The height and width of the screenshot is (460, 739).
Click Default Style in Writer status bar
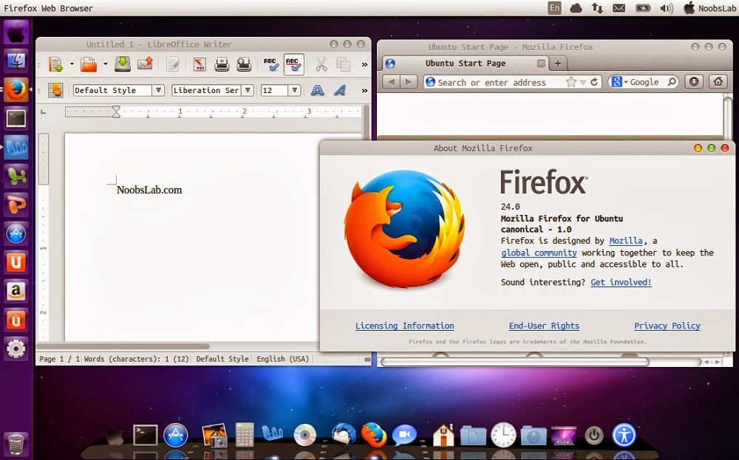tap(222, 359)
